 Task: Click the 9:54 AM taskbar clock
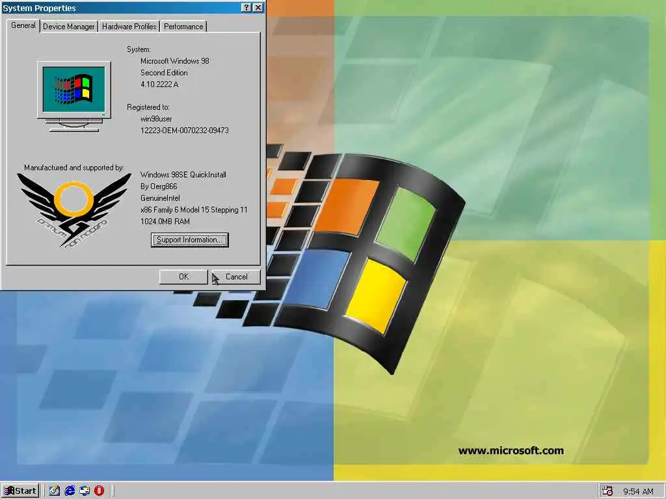point(639,491)
